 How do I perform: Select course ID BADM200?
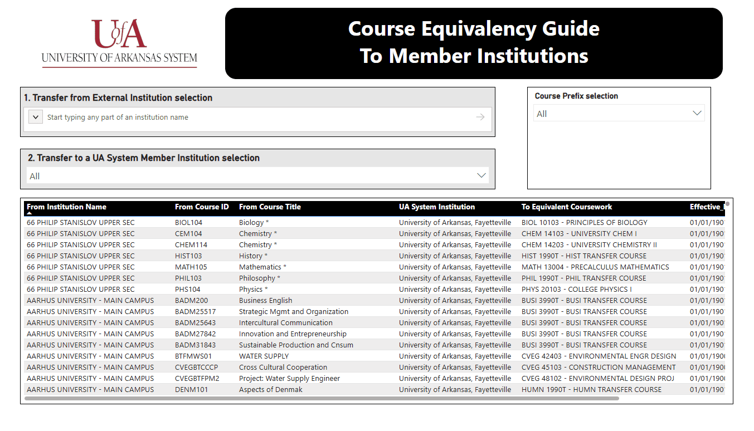[191, 300]
